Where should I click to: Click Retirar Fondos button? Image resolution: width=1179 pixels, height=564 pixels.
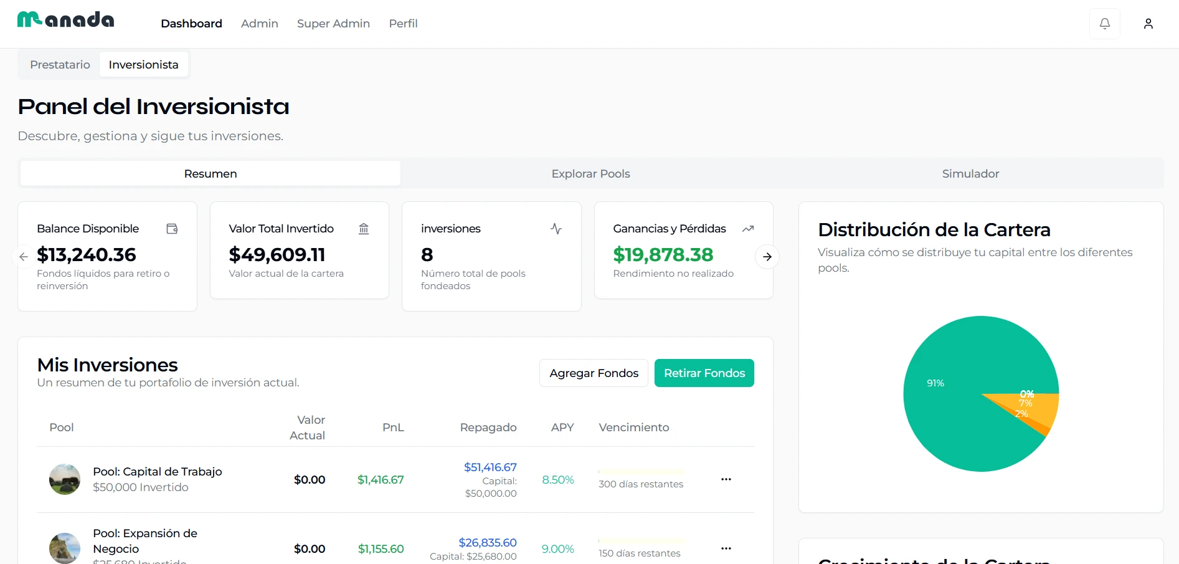[704, 373]
